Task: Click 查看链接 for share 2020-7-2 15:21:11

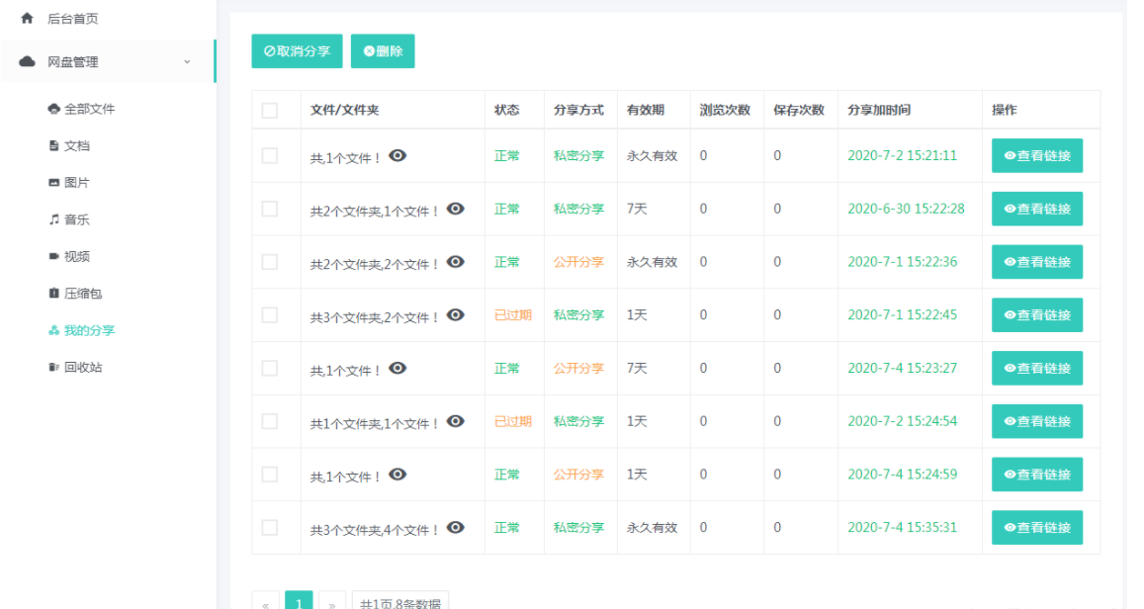Action: tap(1037, 155)
